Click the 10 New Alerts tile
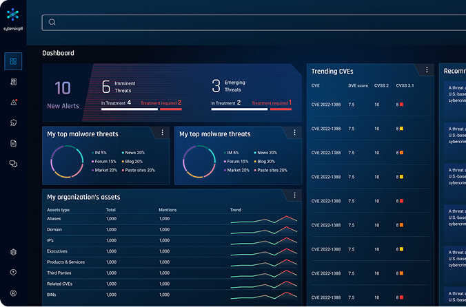This screenshot has width=466, height=307. (x=63, y=95)
